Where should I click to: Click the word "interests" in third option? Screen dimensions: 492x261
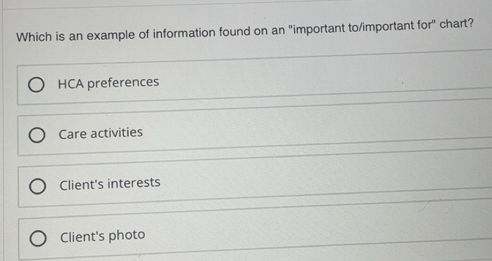134,184
